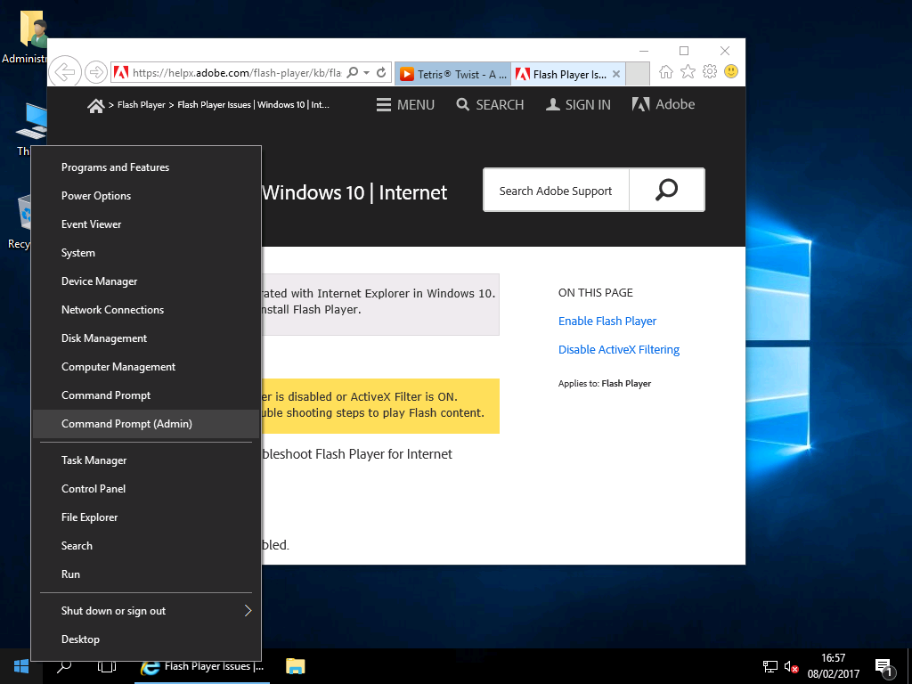912x684 pixels.
Task: Open Control Panel
Action: pyautogui.click(x=145, y=489)
